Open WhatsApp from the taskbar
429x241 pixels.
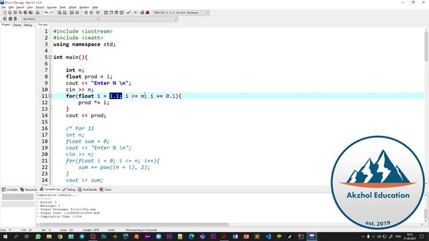click(38, 236)
